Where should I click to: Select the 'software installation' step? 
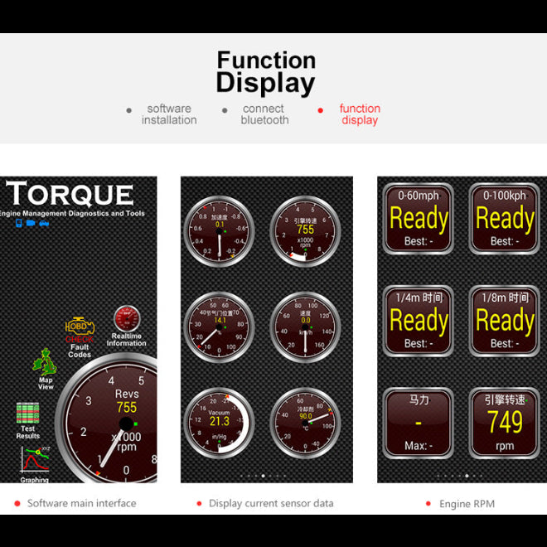(169, 114)
